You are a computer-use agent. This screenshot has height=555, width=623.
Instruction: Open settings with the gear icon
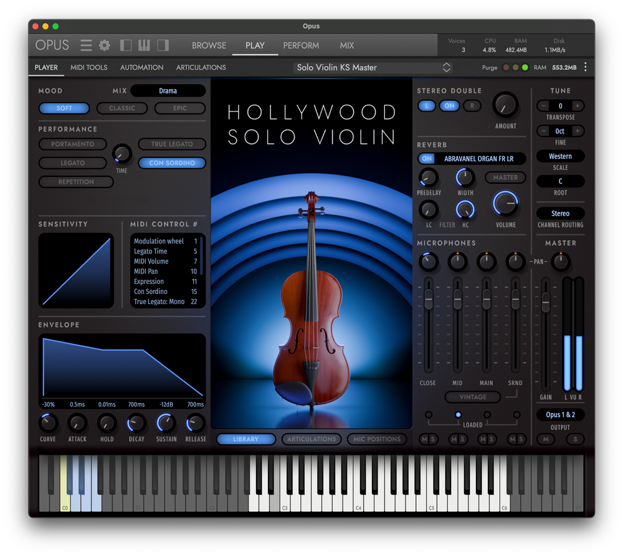[105, 45]
